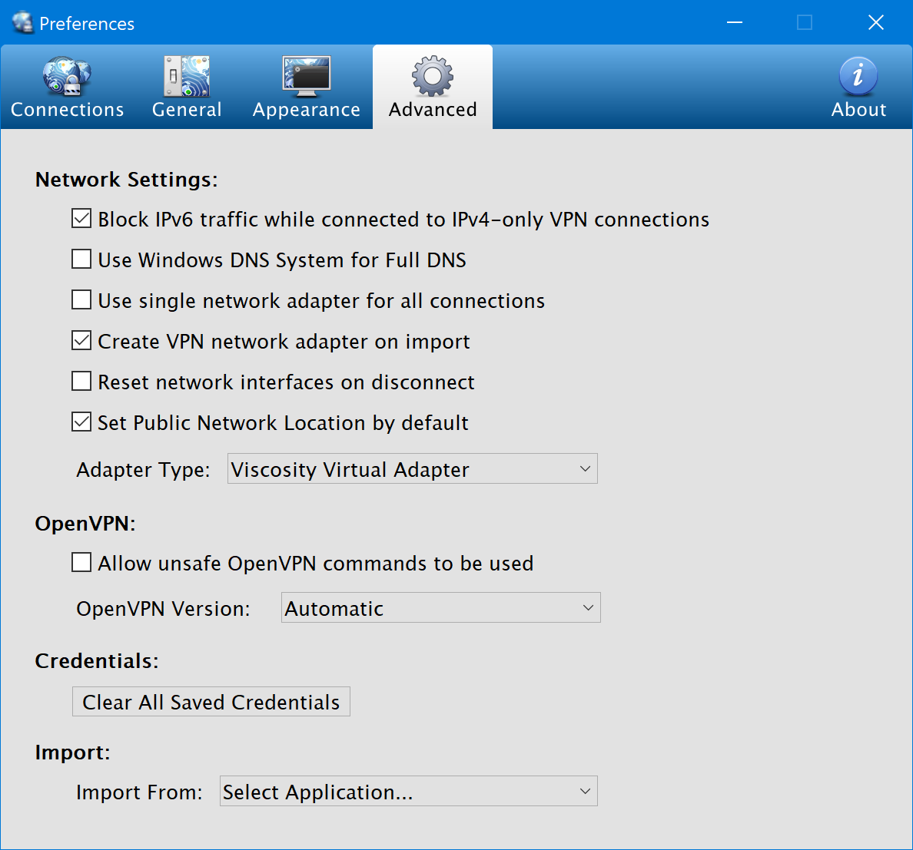Open the Connections preferences globe icon
913x850 pixels.
pos(67,76)
